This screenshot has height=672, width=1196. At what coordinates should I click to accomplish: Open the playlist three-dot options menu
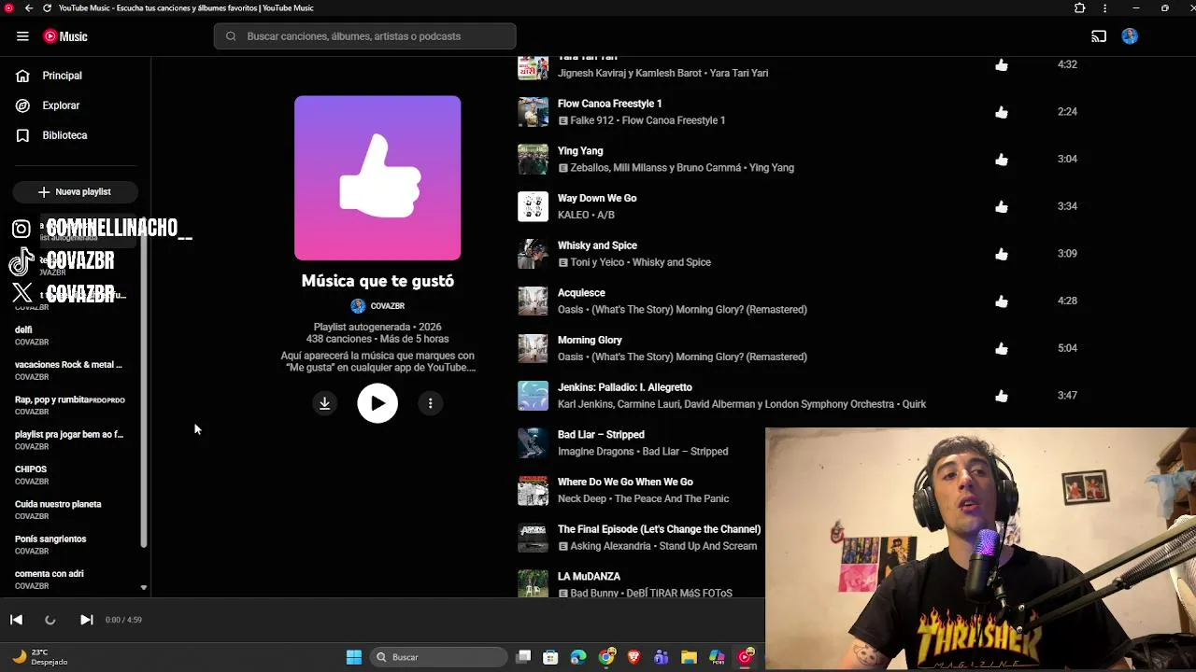tap(430, 403)
